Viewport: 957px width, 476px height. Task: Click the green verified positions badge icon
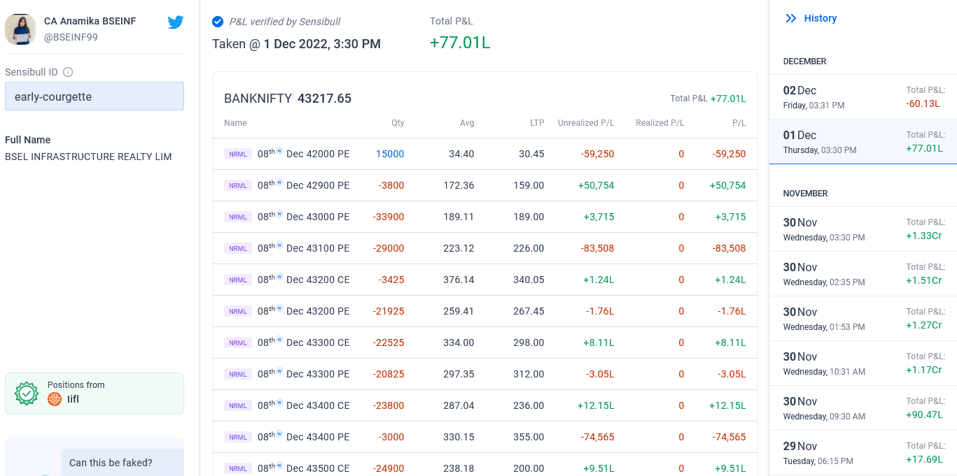tap(27, 394)
